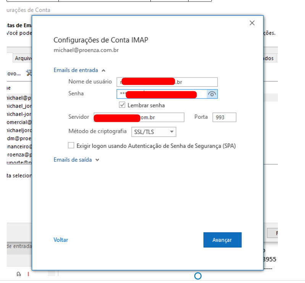
Task: Reveal password with the eye icon
Action: 212,94
